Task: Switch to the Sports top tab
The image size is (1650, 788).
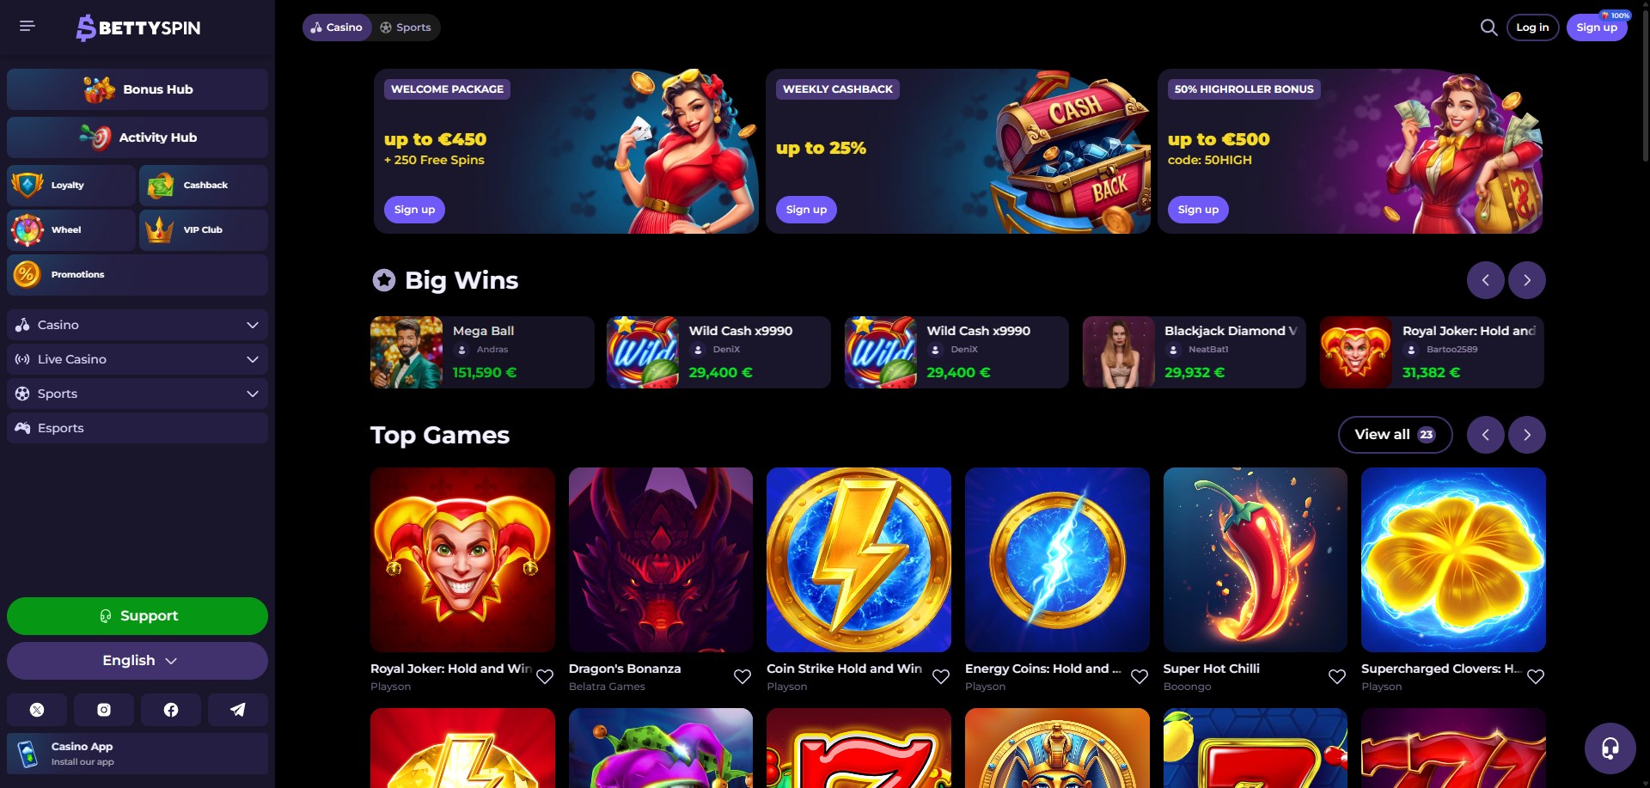Action: [x=406, y=27]
